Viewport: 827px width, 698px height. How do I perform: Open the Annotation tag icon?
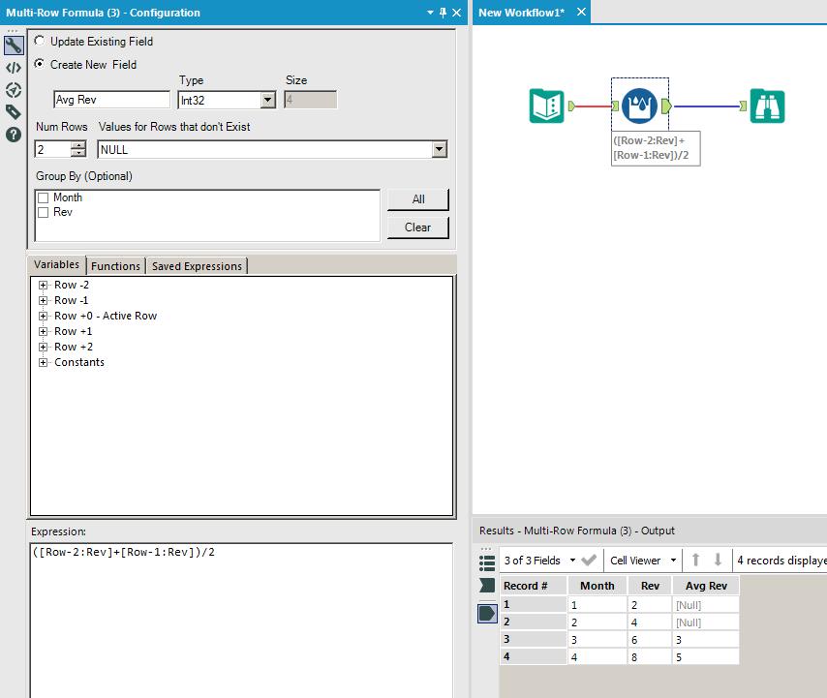[14, 111]
